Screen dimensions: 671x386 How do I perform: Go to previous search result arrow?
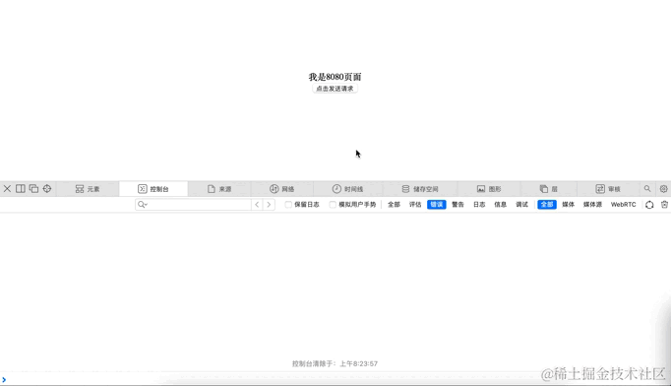tap(257, 205)
